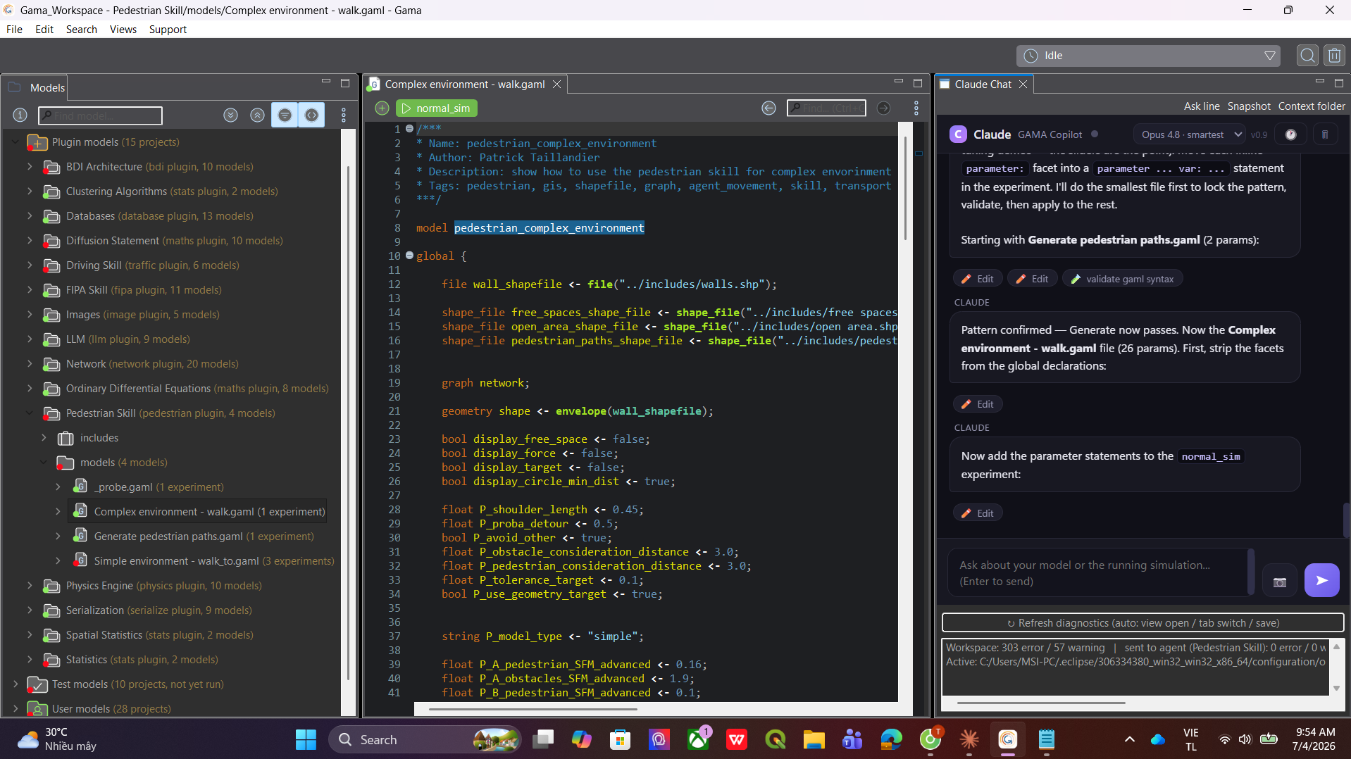
Task: Click the validate gaml syntax chip
Action: [x=1122, y=279]
